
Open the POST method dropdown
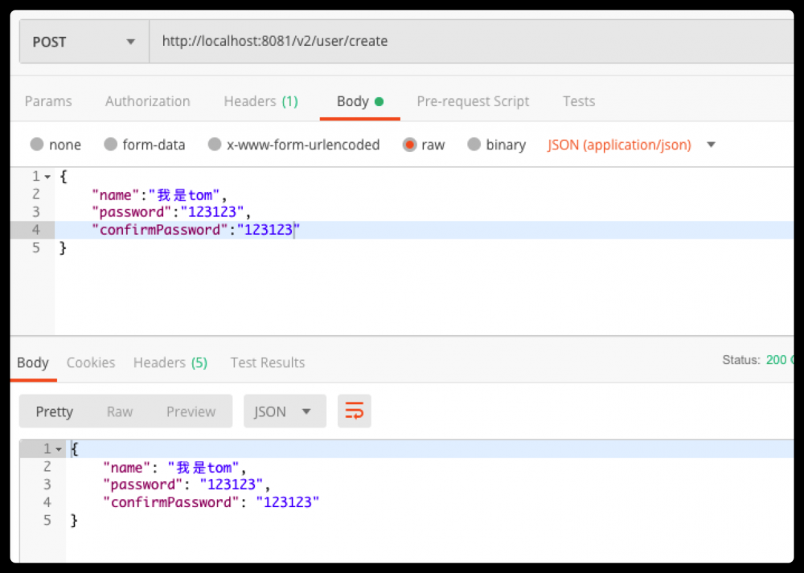point(84,42)
